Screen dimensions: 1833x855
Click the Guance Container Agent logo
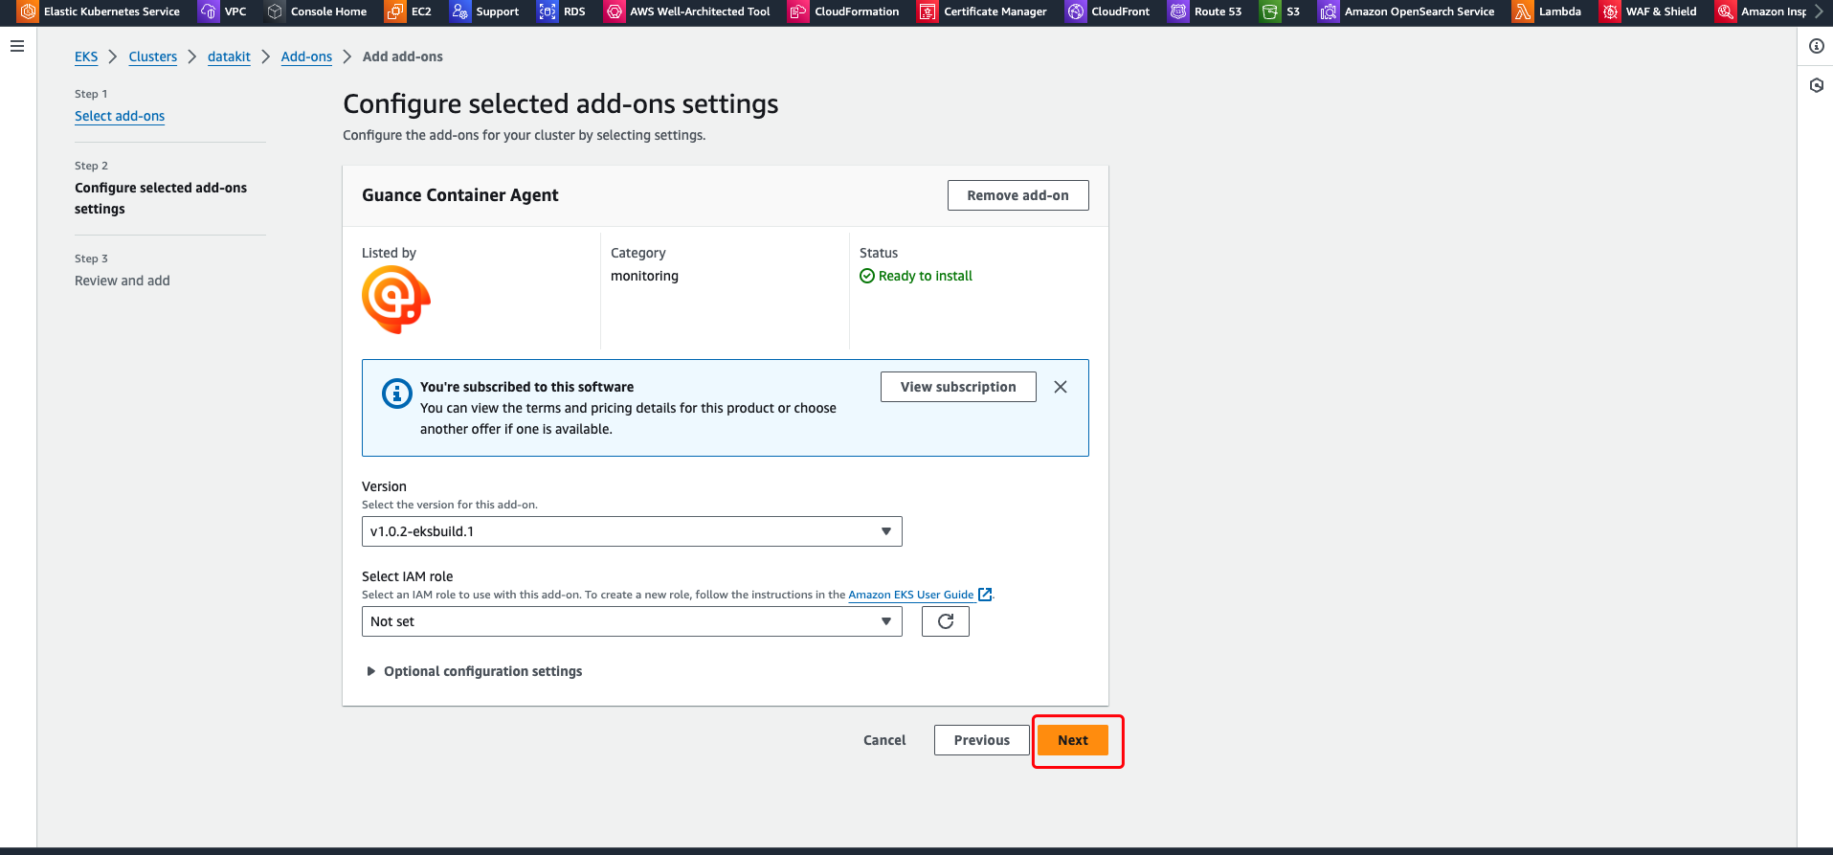(395, 300)
